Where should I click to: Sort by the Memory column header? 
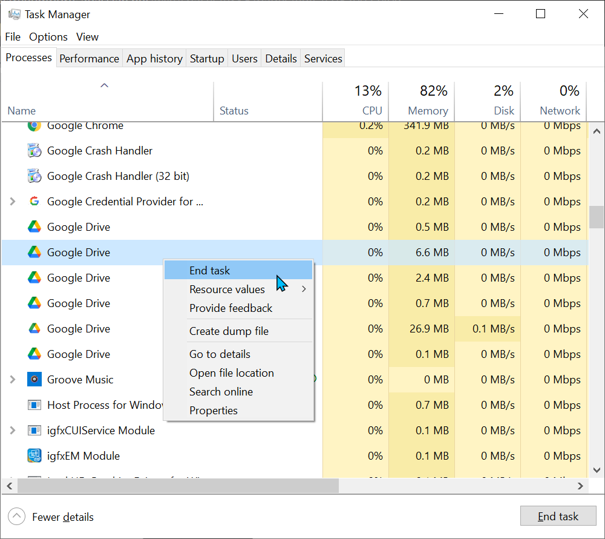click(421, 101)
